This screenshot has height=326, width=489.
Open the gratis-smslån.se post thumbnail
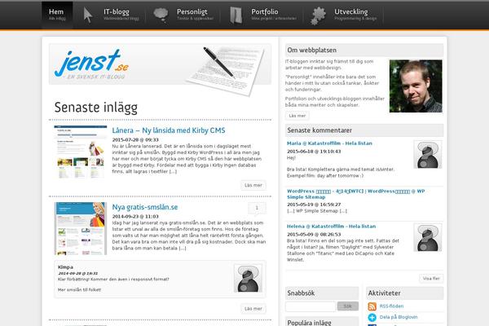tap(81, 228)
